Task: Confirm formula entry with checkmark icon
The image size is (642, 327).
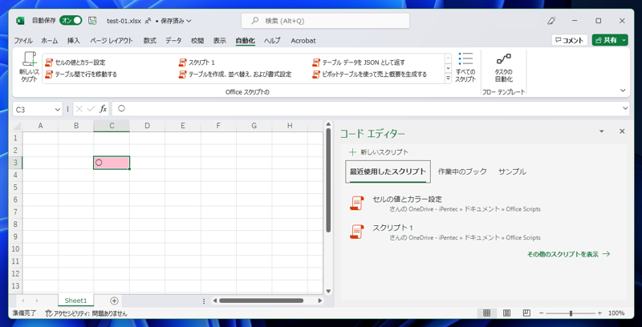Action: pos(91,109)
